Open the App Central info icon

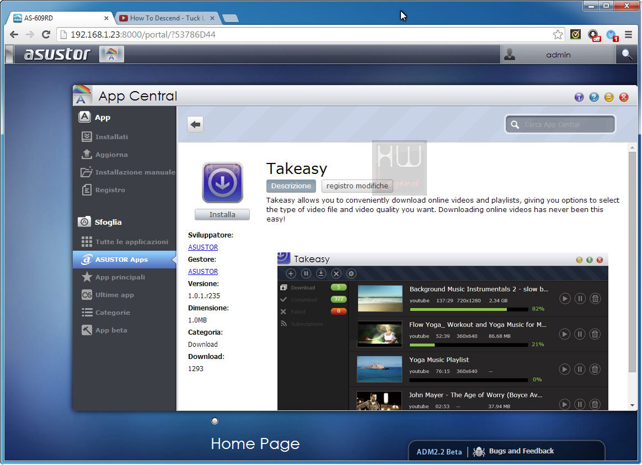click(x=579, y=97)
